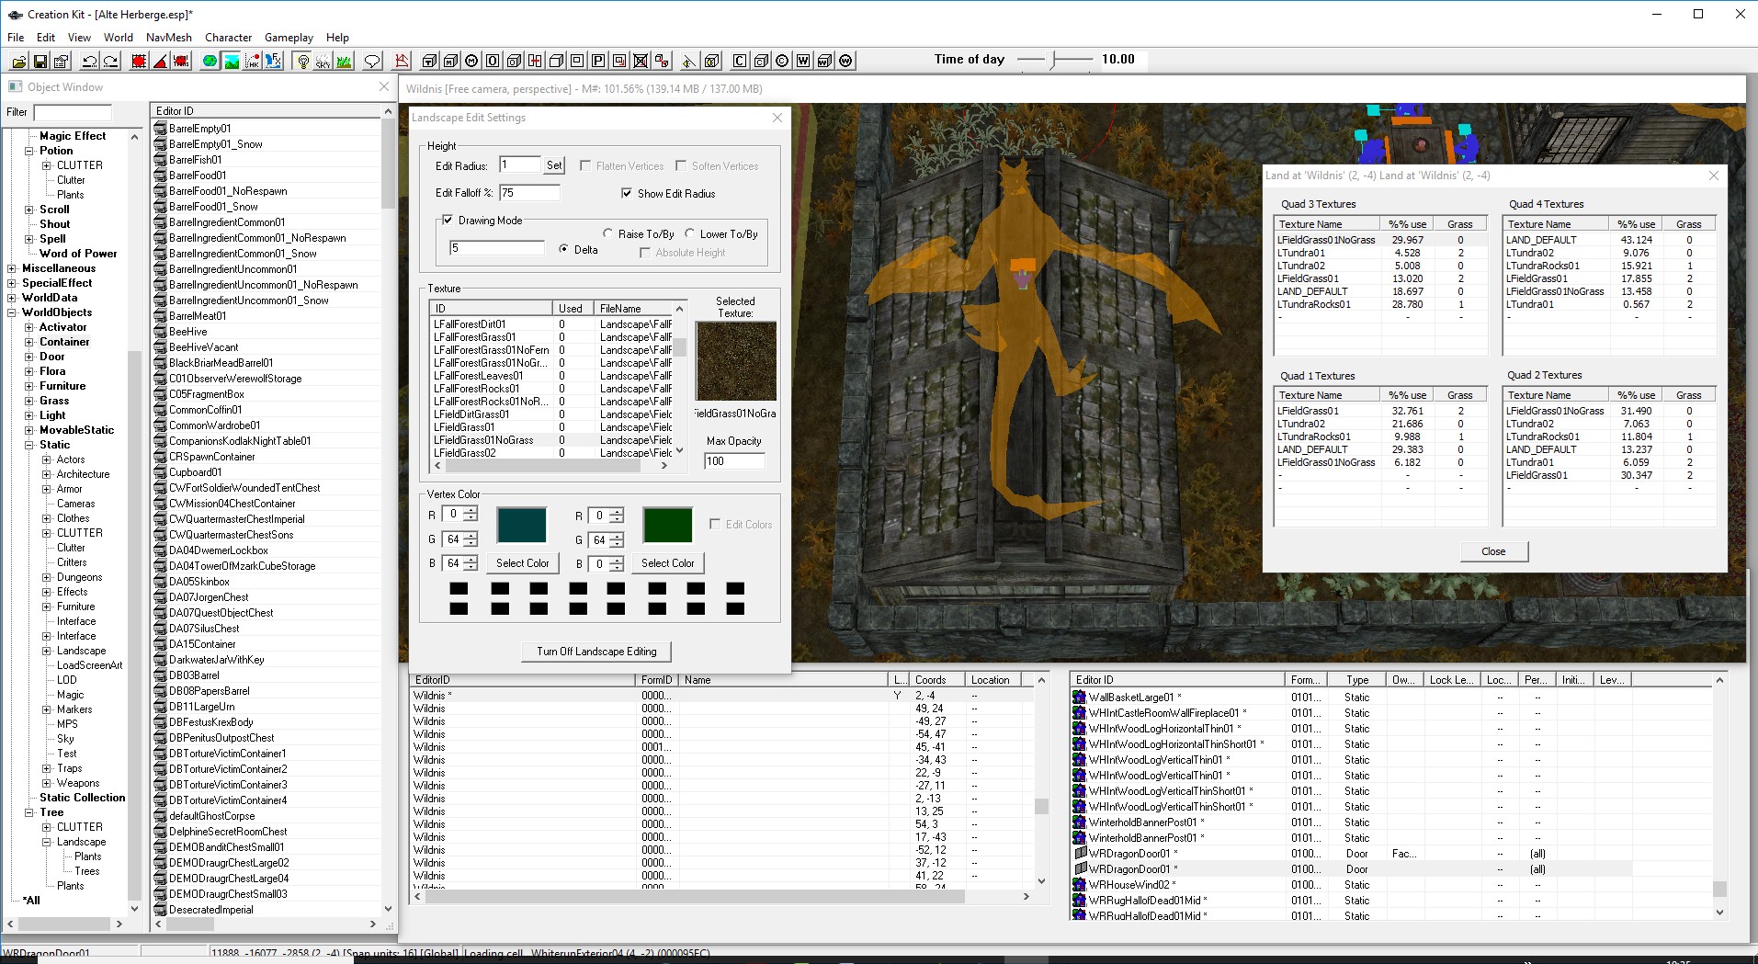Toggle the grass display toolbar icon

pyautogui.click(x=344, y=62)
